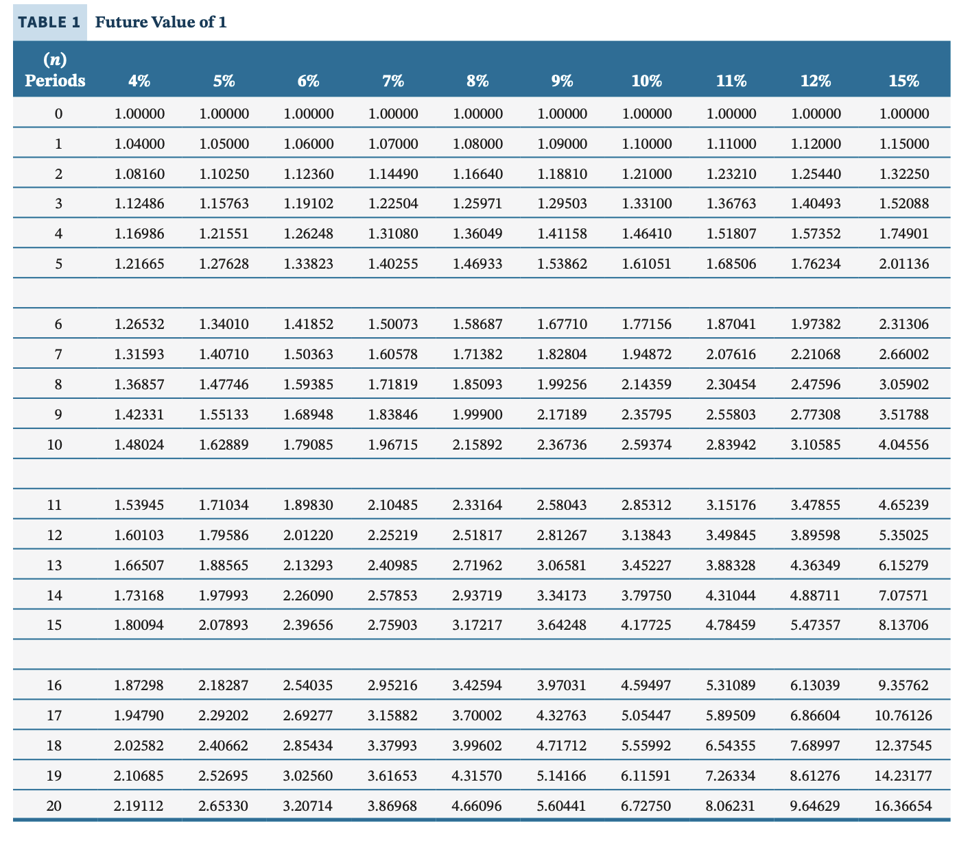Select the value 2.19112 for period 20 at 4%

(x=138, y=806)
